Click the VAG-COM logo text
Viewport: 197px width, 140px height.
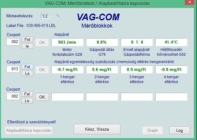click(x=98, y=17)
